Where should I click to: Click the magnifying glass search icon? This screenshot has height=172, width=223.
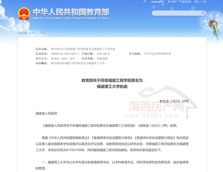203,13
